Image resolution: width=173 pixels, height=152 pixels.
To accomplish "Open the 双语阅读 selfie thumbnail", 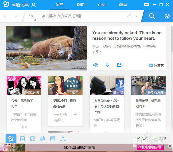I will (24, 85).
